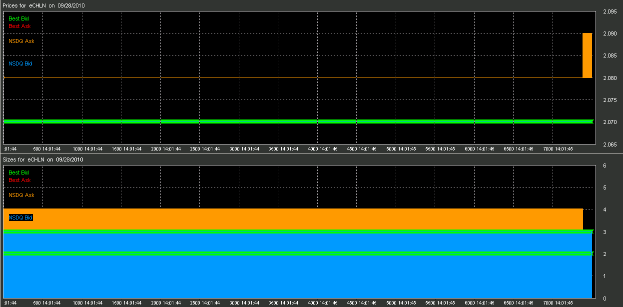Click the 2.090 price axis label
Image resolution: width=623 pixels, height=307 pixels.
click(609, 33)
